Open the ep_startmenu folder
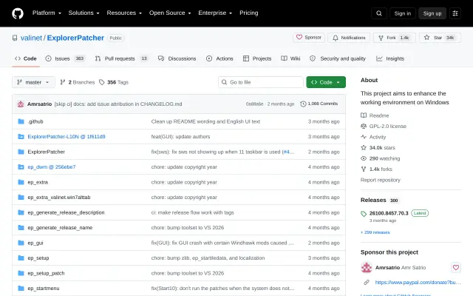Viewport: 473px width, 296px height. pyautogui.click(x=44, y=288)
